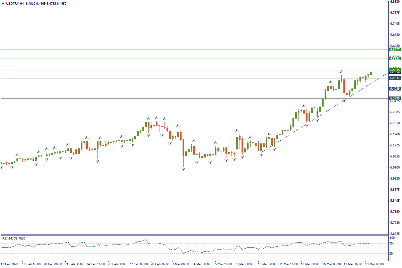Click the 3 Mar 00:00 time axis label

tap(180, 264)
